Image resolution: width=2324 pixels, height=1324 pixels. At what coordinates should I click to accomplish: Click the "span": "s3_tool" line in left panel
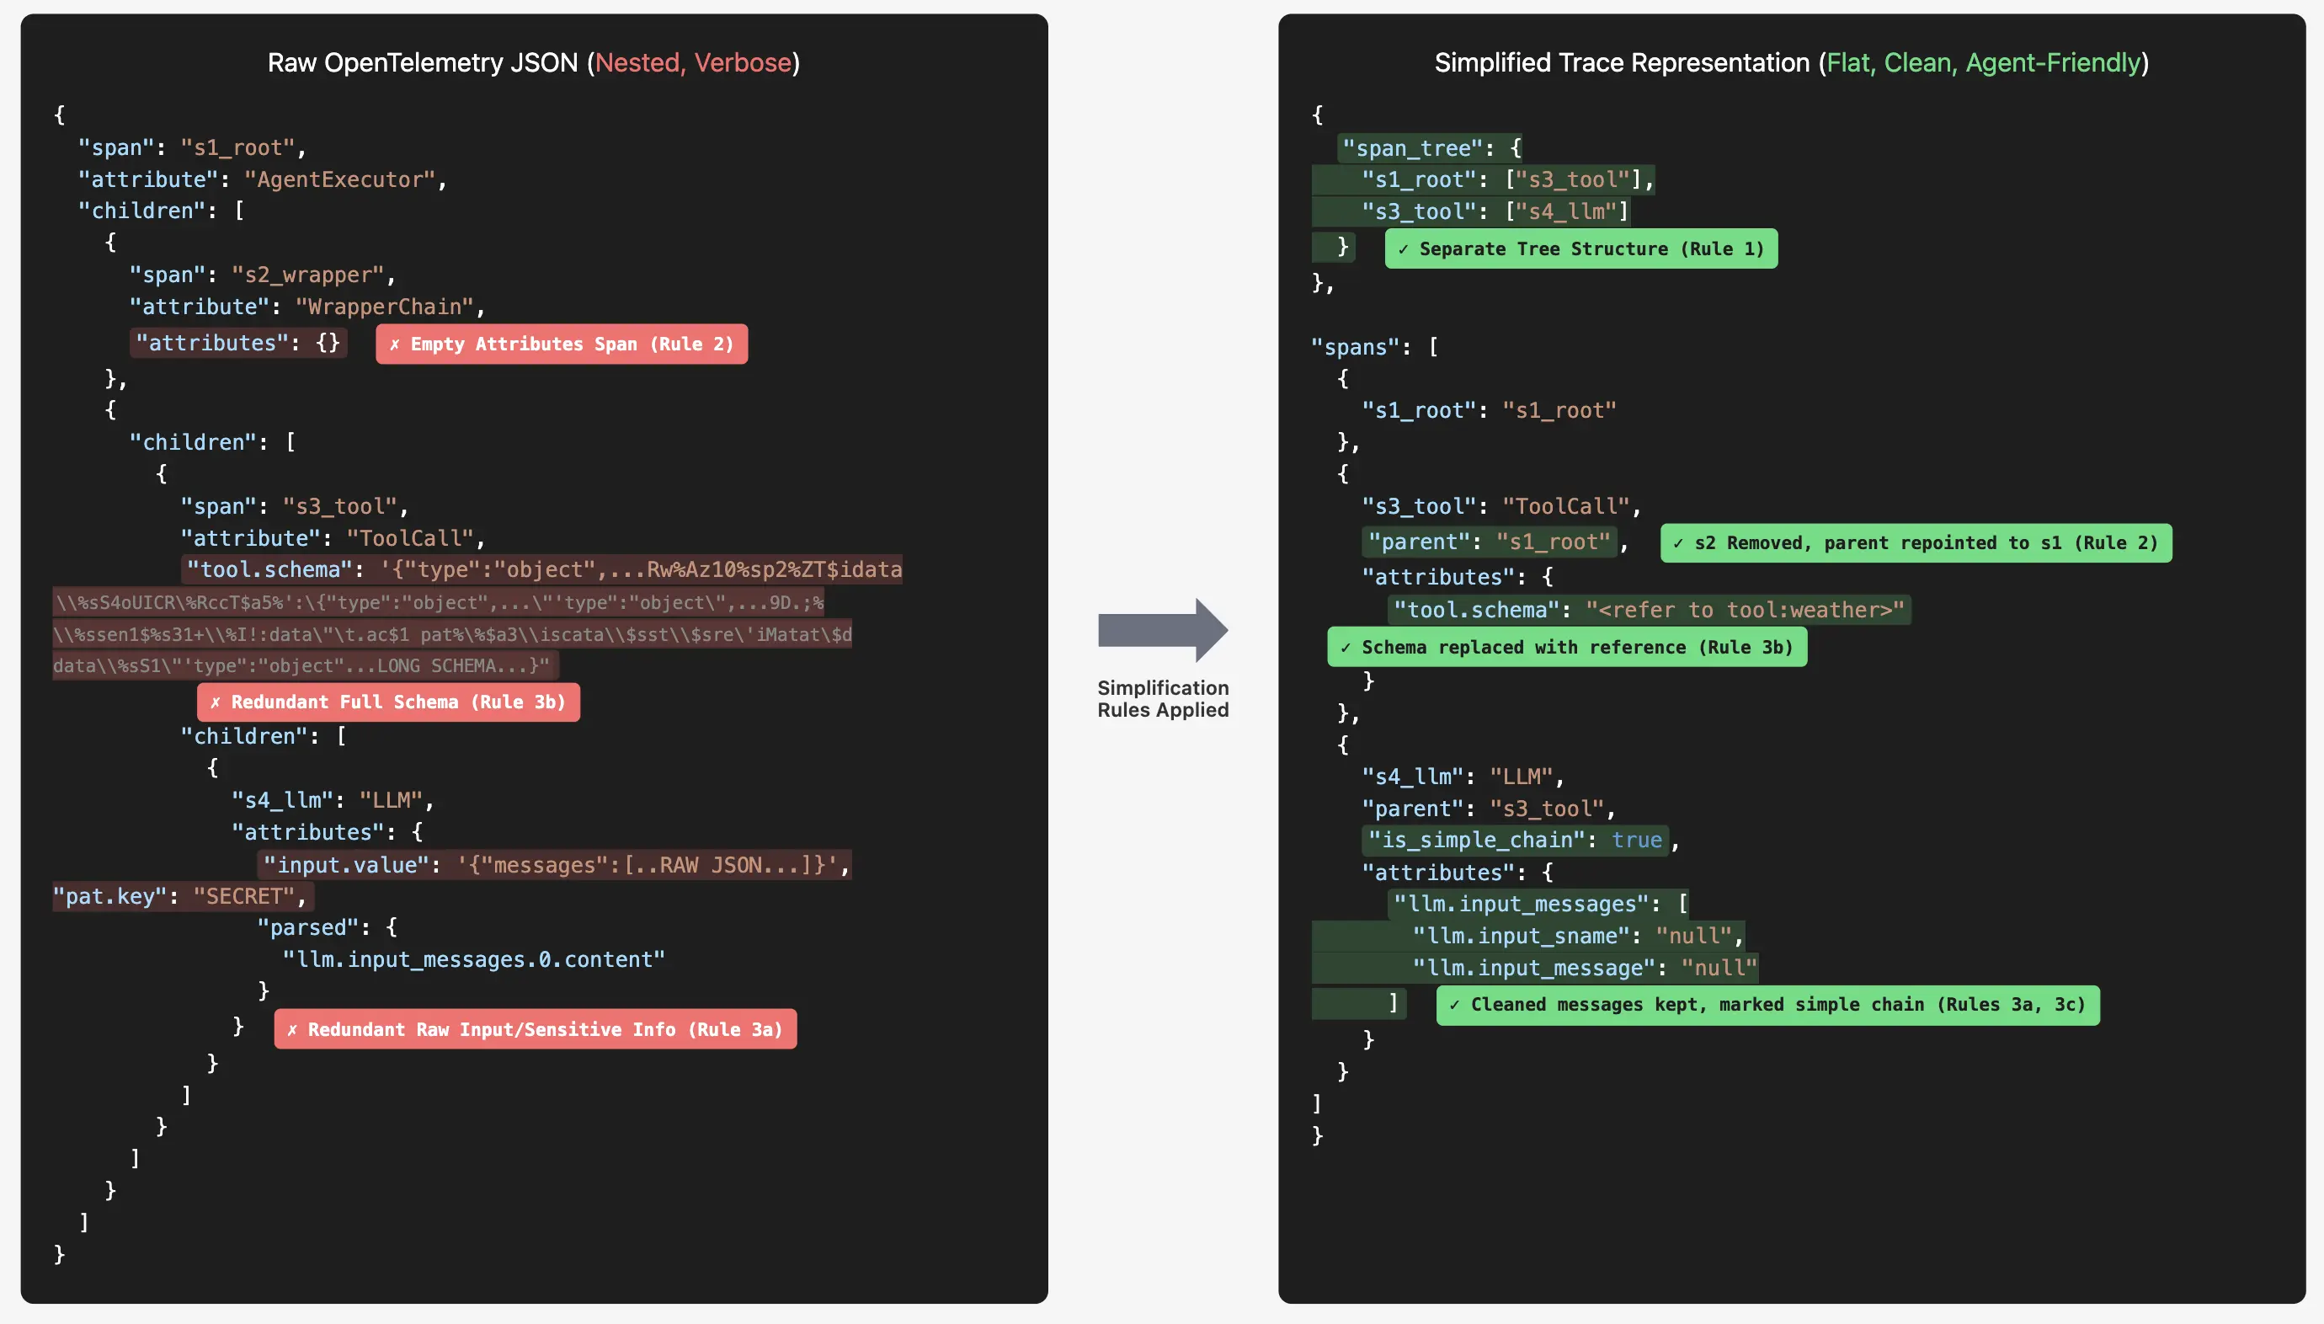click(x=295, y=505)
